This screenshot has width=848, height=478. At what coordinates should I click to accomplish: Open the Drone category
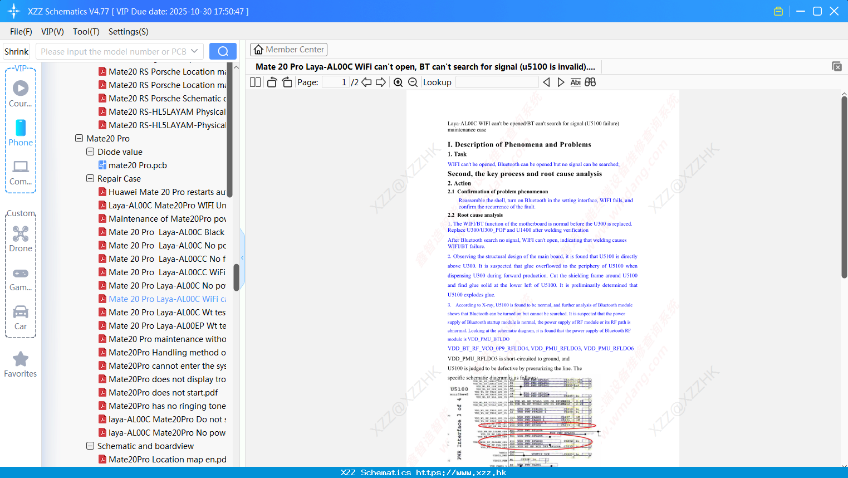[21, 239]
